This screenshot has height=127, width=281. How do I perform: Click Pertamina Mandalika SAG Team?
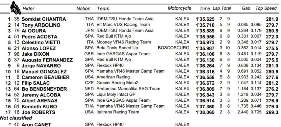click(128, 89)
